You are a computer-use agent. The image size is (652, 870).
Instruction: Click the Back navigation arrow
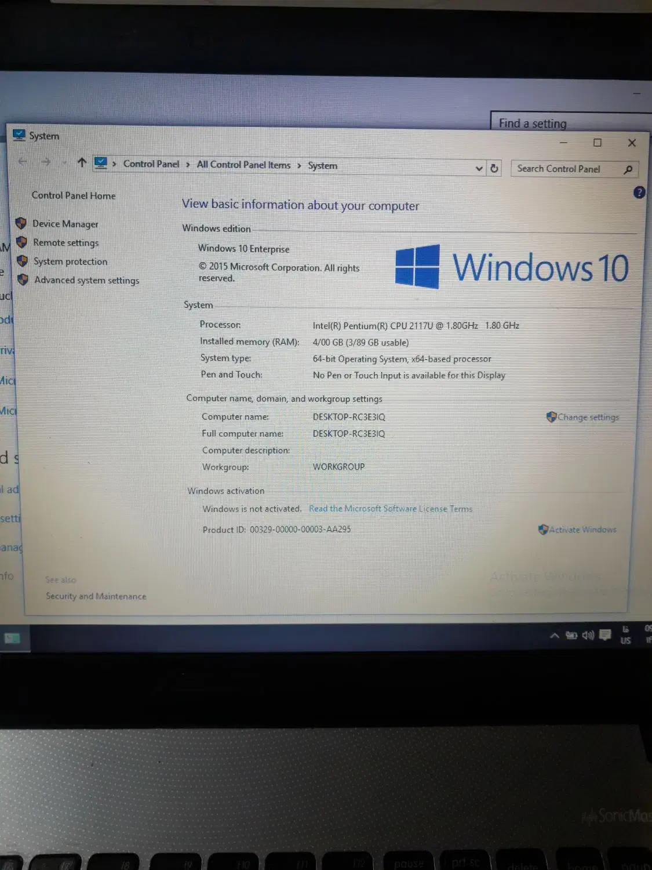pos(23,162)
